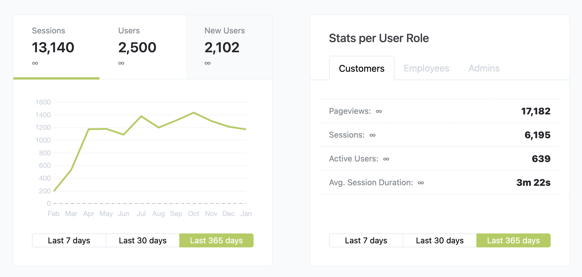The width and height of the screenshot is (582, 277).
Task: Open the Customers role tab
Action: [362, 69]
